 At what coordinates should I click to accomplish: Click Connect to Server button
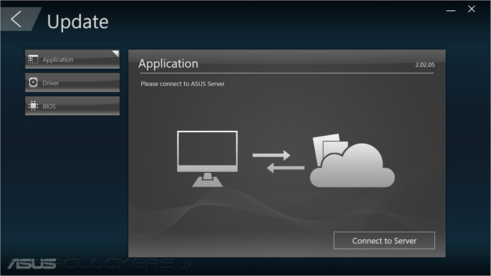tap(384, 241)
